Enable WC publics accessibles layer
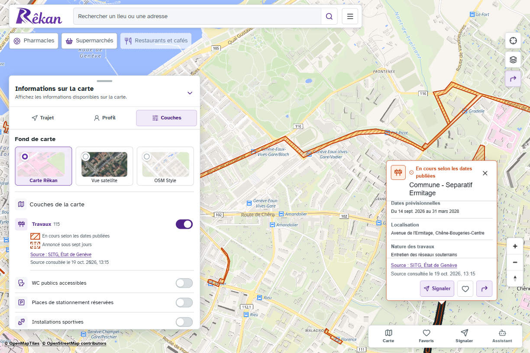This screenshot has width=530, height=353. (x=184, y=283)
